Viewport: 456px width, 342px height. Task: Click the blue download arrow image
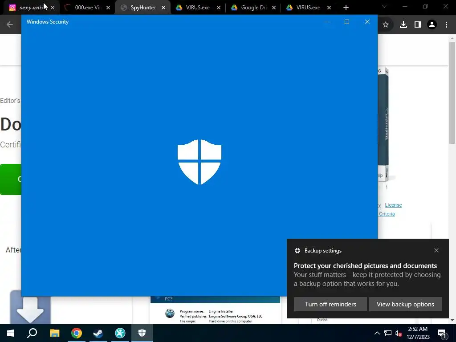(30, 308)
